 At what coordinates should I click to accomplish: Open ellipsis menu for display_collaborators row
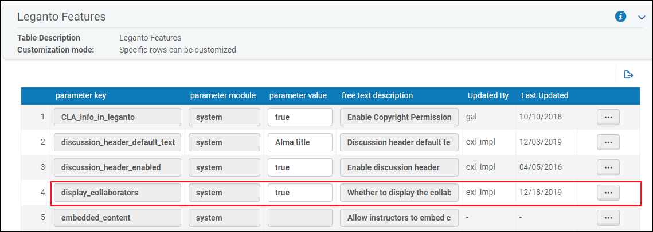pos(608,193)
